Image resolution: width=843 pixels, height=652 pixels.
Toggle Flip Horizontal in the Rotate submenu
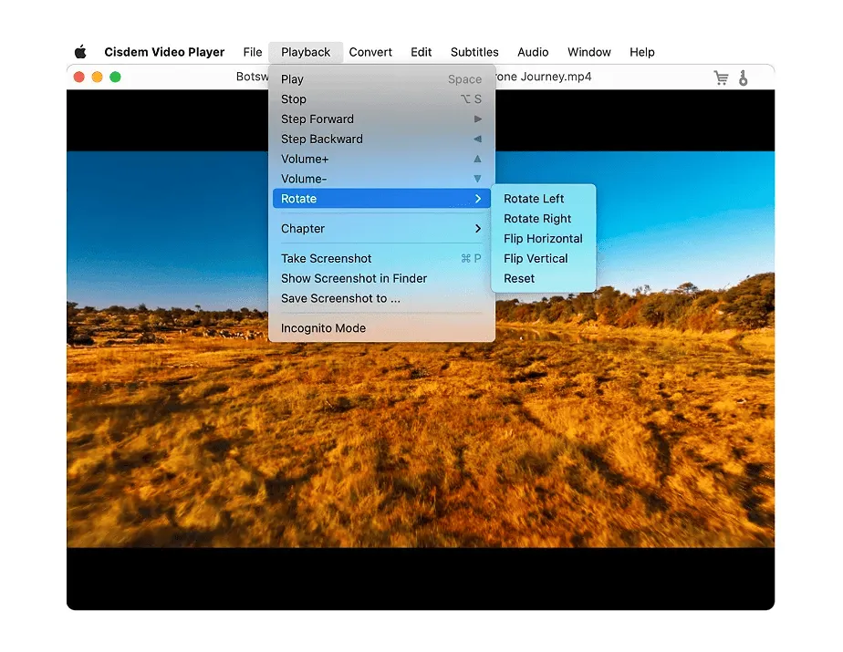[x=543, y=238]
